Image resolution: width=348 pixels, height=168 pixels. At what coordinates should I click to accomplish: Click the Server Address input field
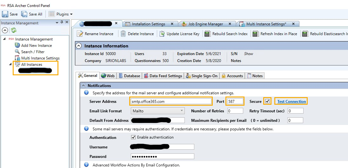(171, 102)
